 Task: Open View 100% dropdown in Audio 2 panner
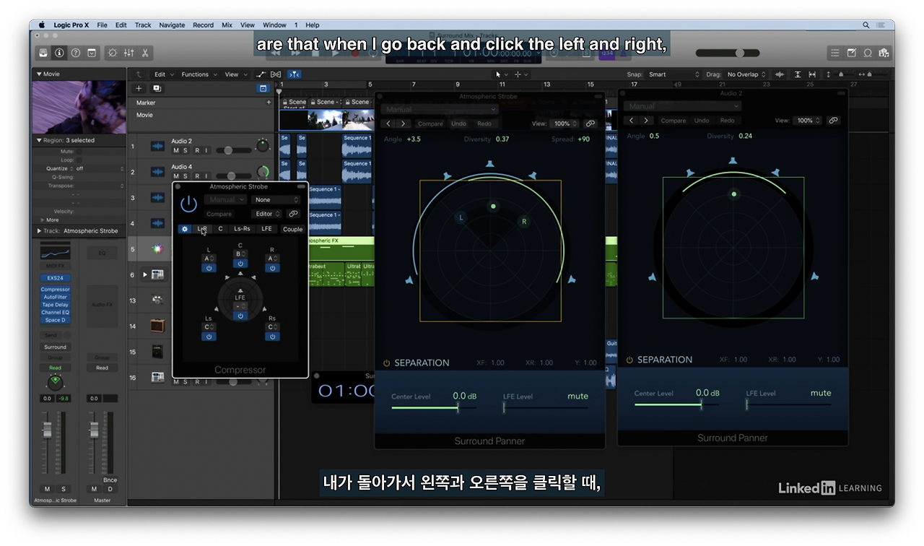(x=808, y=121)
